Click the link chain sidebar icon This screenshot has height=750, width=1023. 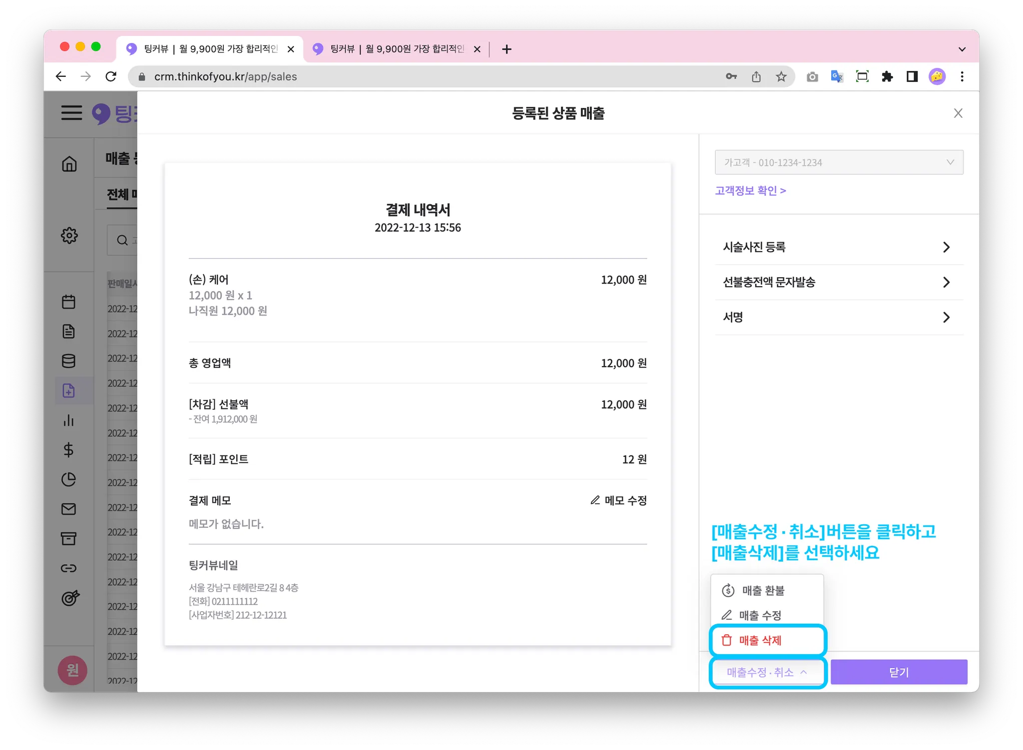point(69,568)
